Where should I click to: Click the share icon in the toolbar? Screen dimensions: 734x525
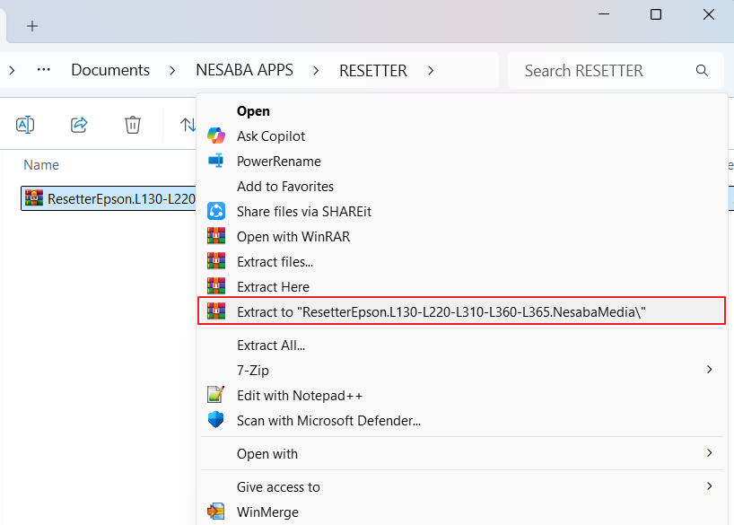79,125
